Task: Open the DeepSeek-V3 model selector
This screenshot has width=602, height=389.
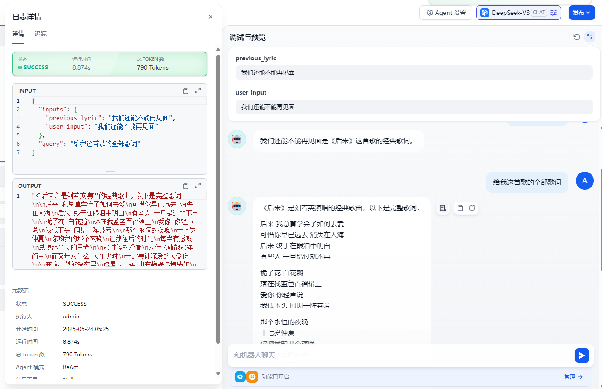Action: tap(518, 13)
